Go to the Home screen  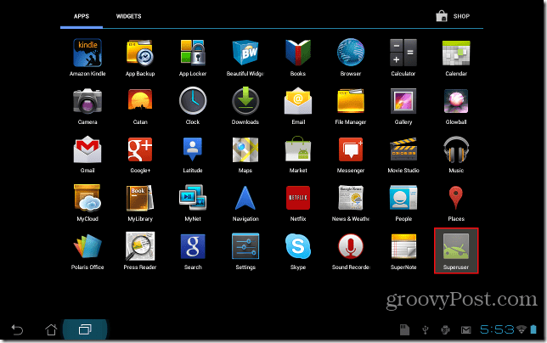tap(51, 329)
